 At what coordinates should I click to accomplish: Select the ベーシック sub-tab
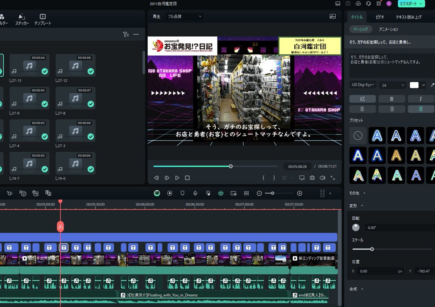click(361, 29)
